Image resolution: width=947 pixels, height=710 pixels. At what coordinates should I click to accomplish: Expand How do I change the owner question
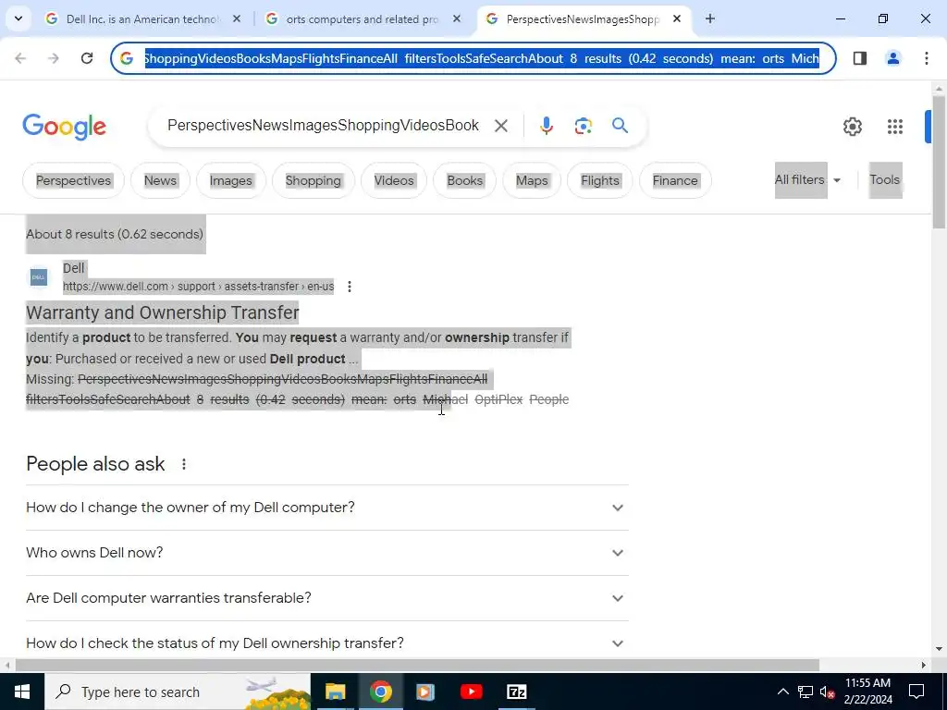click(326, 508)
